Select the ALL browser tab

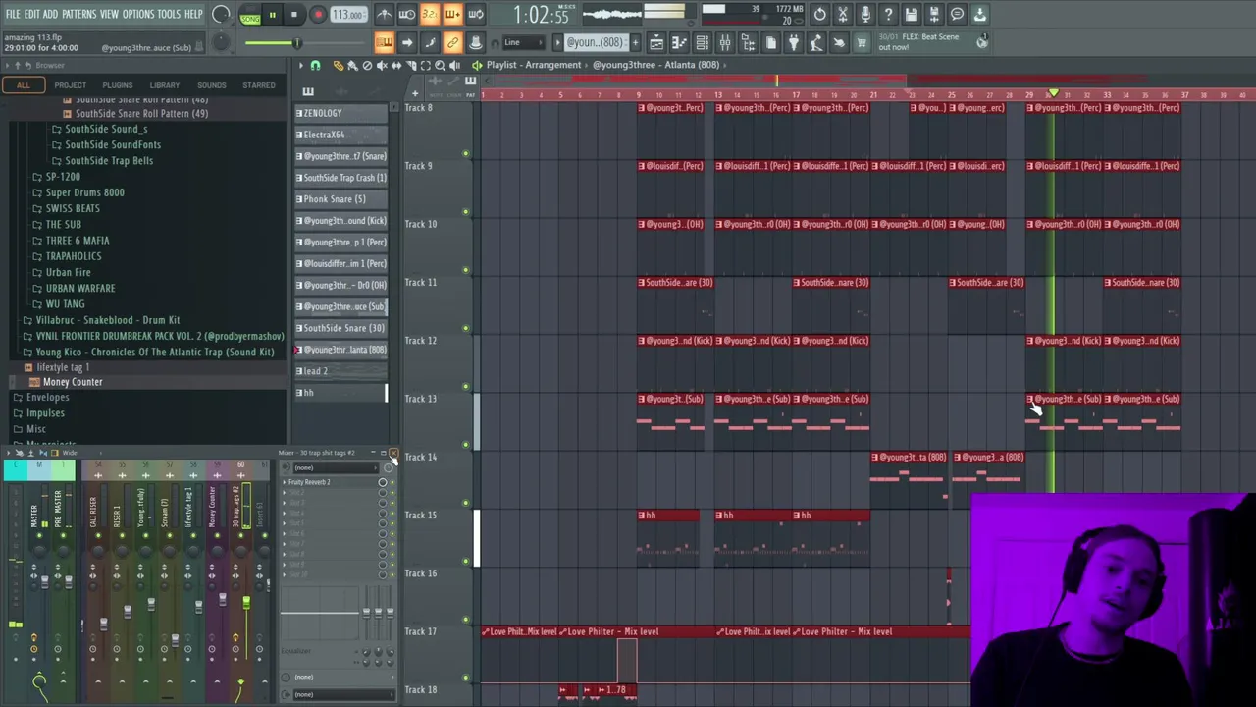click(x=24, y=85)
